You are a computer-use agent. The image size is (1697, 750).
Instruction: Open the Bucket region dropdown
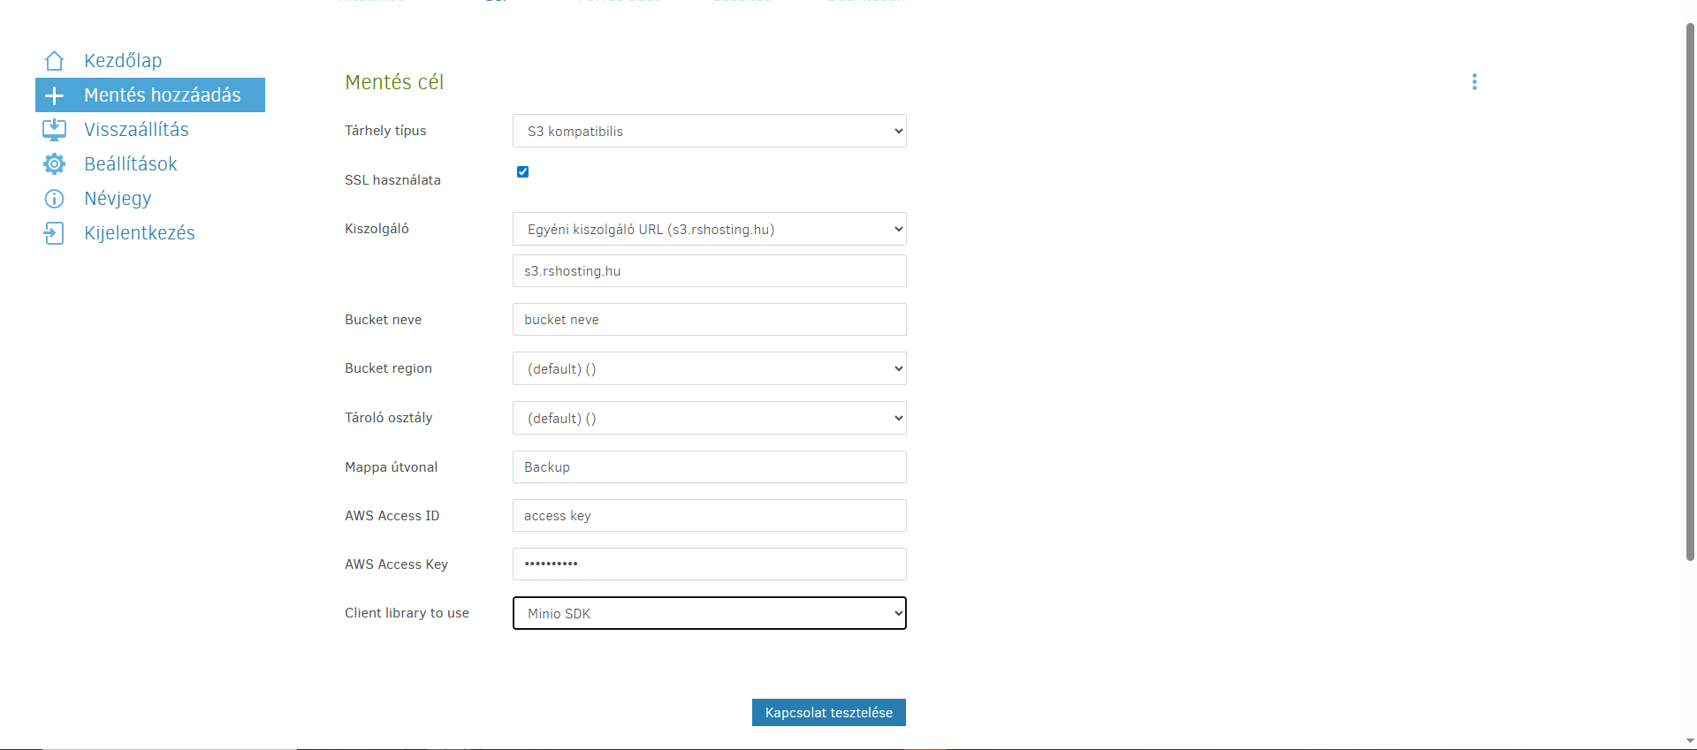click(709, 368)
